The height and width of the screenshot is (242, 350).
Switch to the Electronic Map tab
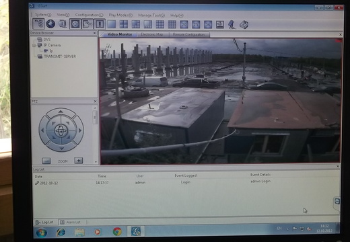point(152,34)
